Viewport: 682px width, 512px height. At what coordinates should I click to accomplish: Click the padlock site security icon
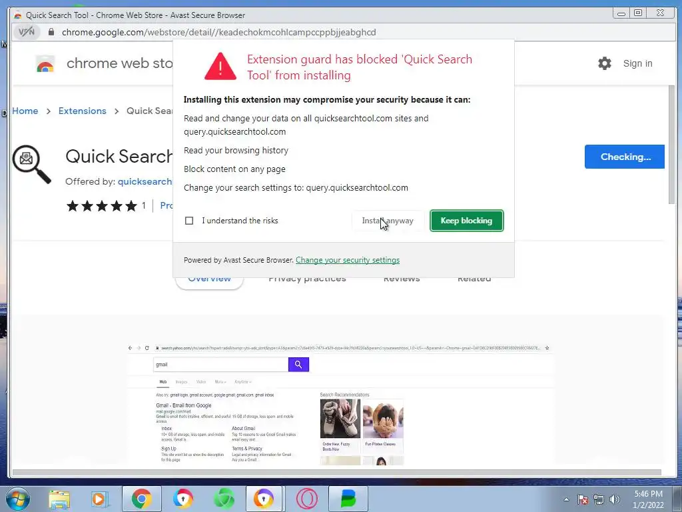click(x=51, y=32)
